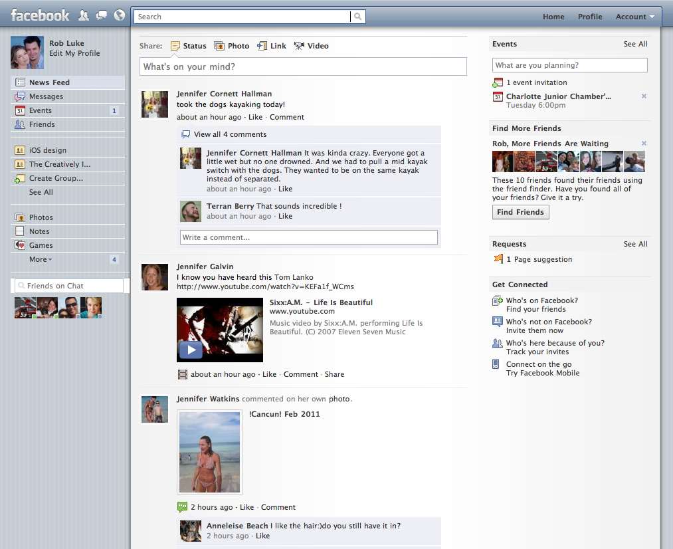Click the Write a comment field

coord(308,237)
